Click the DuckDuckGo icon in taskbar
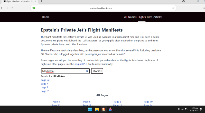The width and height of the screenshot is (205, 113). point(104,109)
